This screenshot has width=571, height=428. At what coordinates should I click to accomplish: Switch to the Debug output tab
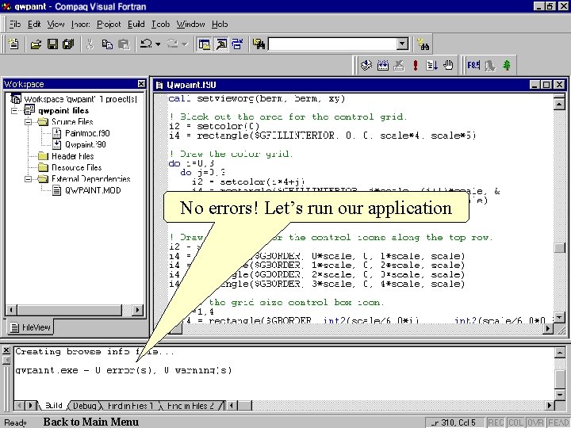85,406
